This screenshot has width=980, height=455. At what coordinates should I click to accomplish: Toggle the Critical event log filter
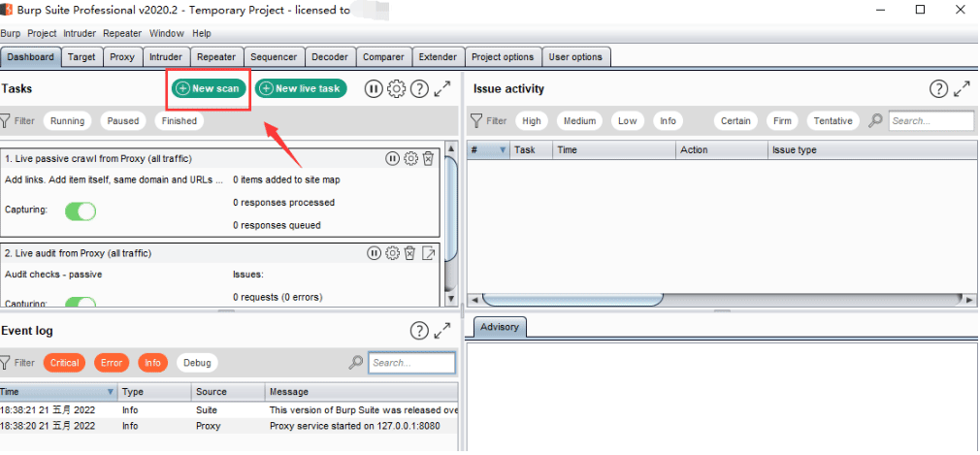pyautogui.click(x=64, y=363)
